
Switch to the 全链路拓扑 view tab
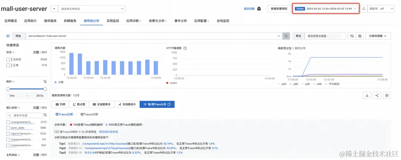(127, 104)
